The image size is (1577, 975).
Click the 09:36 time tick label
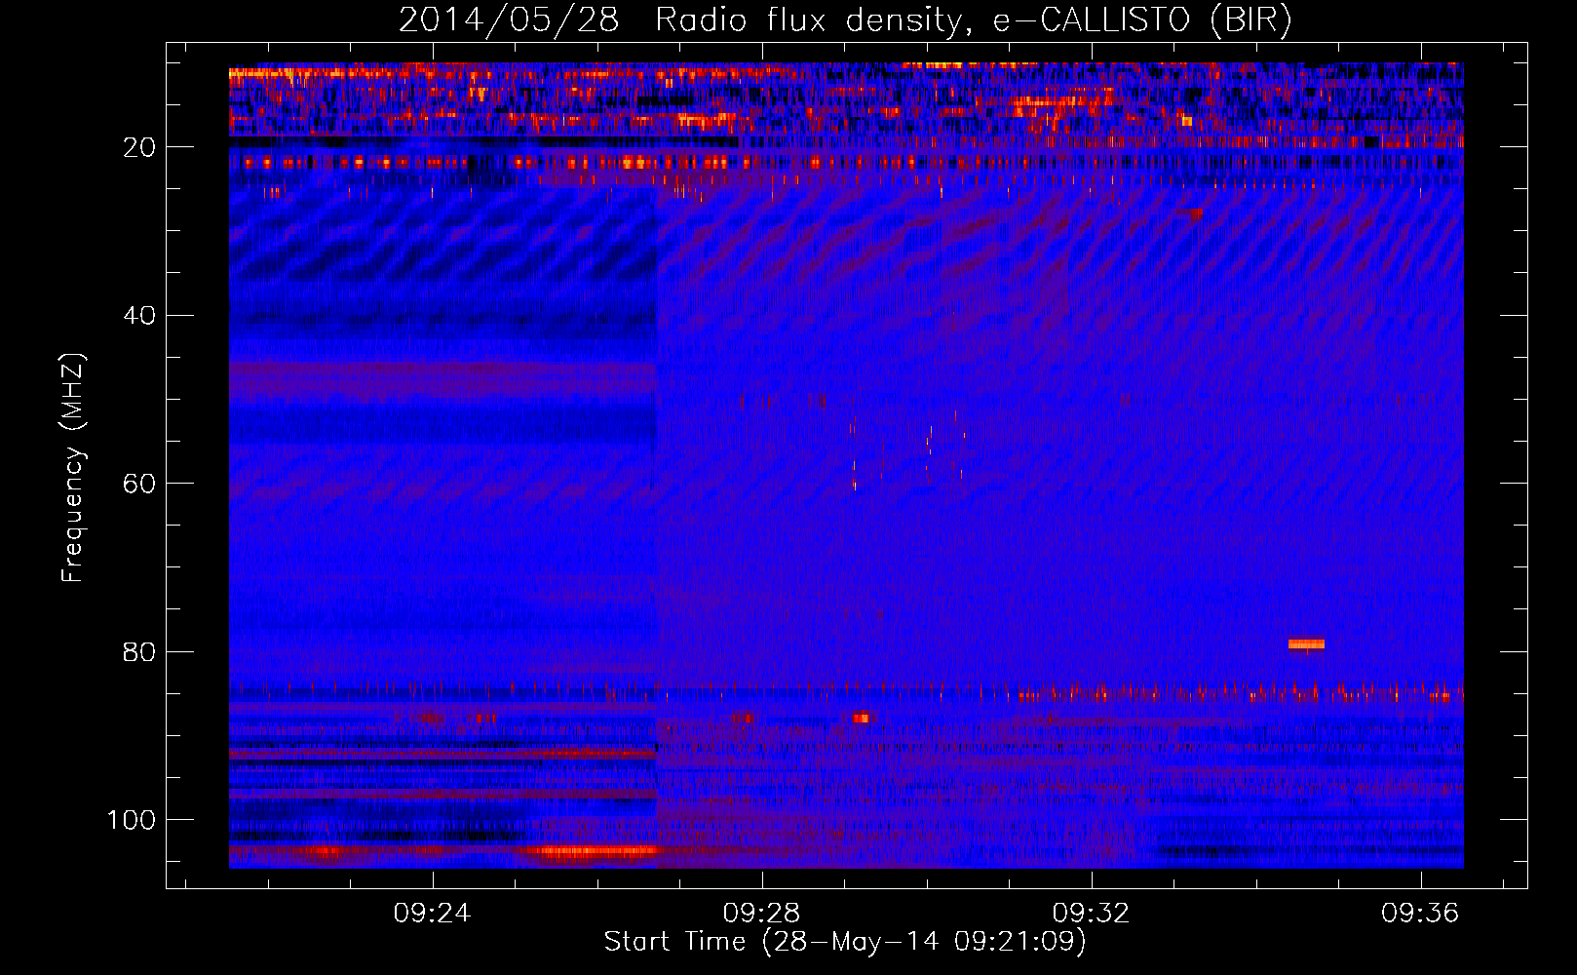(1420, 914)
